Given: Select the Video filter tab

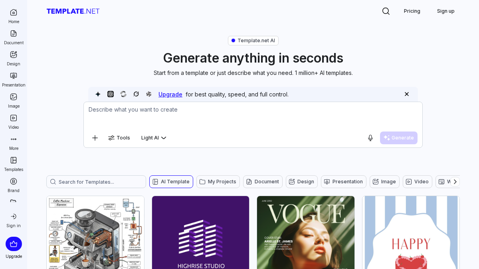Looking at the screenshot, I should (x=418, y=182).
